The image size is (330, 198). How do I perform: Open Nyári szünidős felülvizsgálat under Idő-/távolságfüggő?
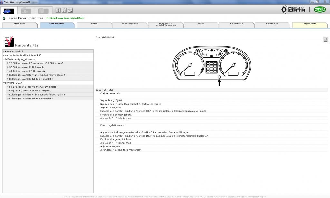coord(50,75)
